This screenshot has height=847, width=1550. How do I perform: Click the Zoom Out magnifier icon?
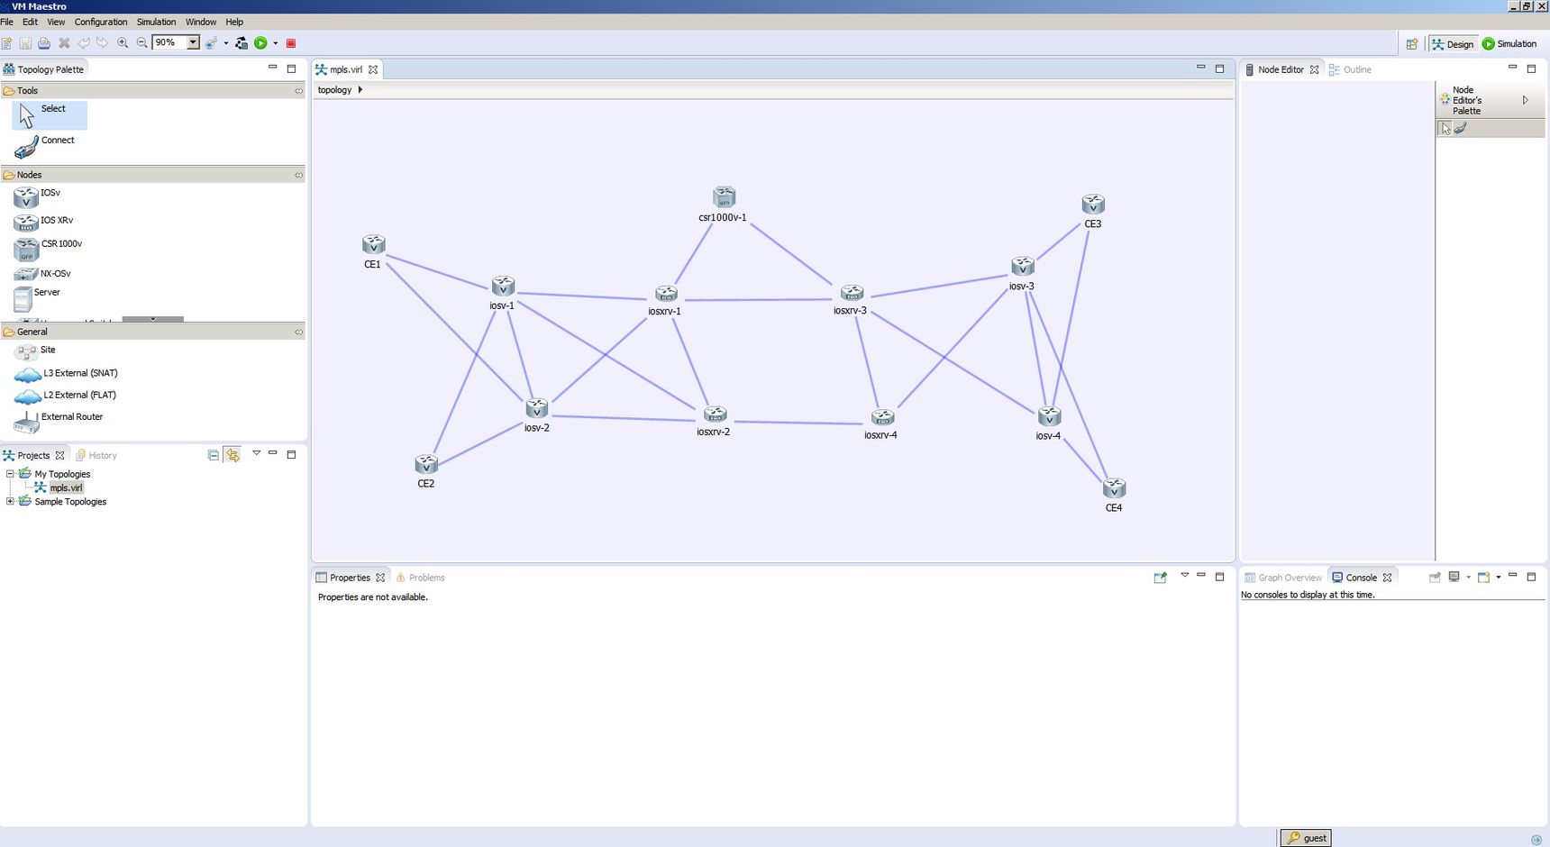click(x=142, y=43)
